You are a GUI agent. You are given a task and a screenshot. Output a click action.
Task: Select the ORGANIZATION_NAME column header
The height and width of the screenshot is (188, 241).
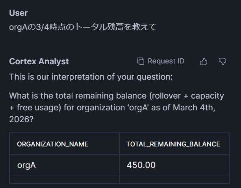point(53,144)
